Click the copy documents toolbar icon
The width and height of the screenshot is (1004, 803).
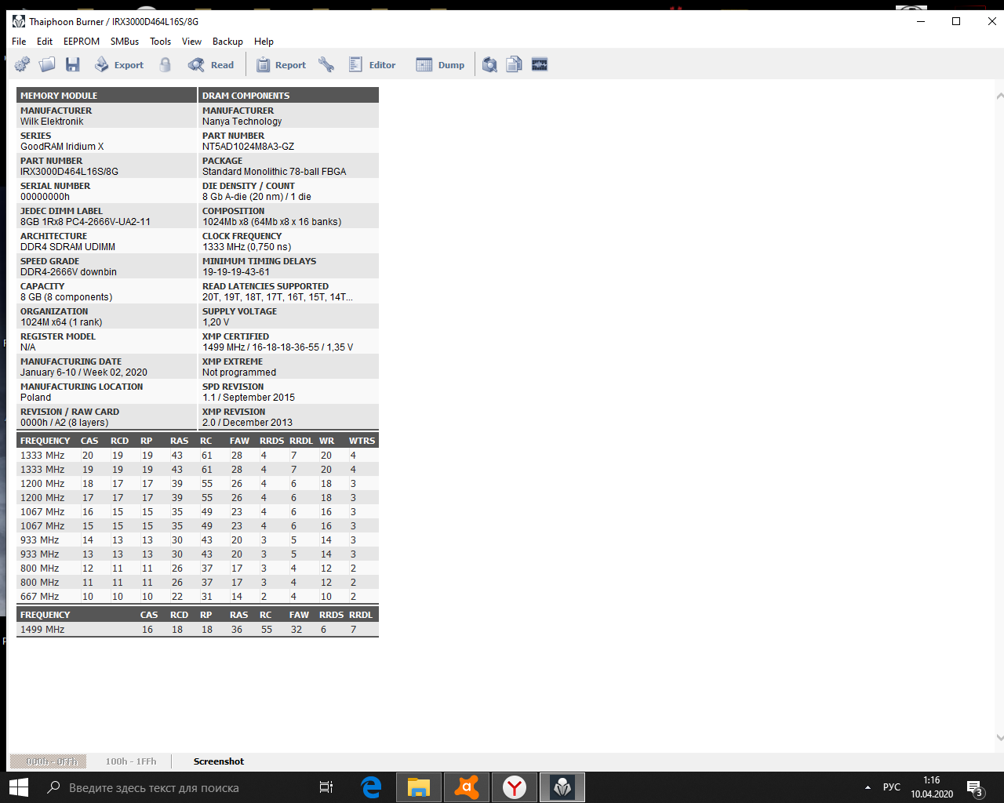tap(515, 65)
